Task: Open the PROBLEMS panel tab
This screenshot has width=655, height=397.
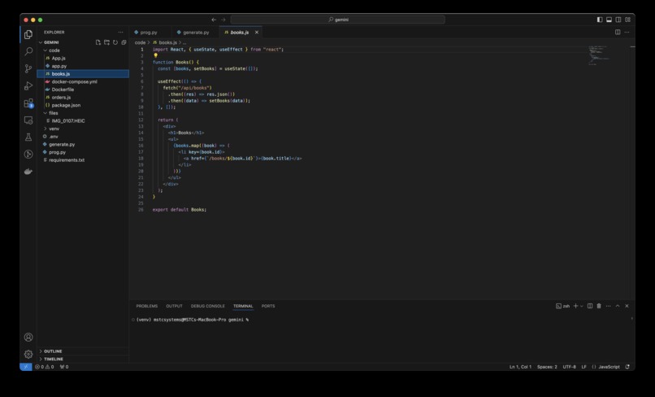Action: point(146,306)
